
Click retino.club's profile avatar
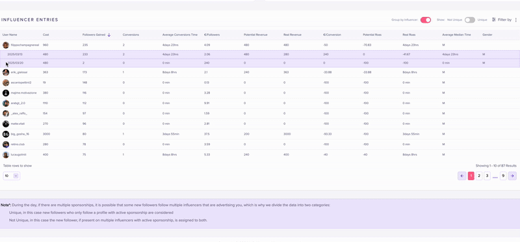[x=6, y=144]
